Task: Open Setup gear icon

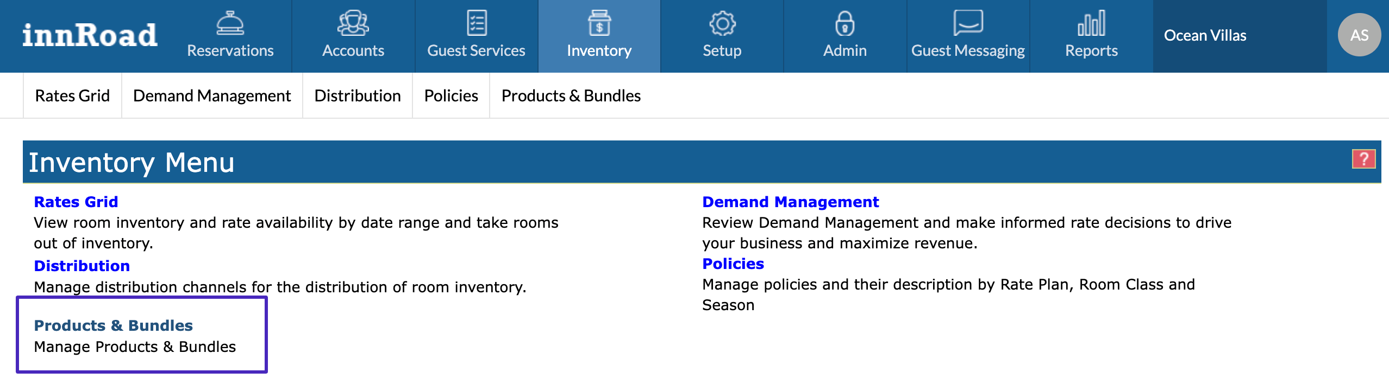Action: coord(722,23)
